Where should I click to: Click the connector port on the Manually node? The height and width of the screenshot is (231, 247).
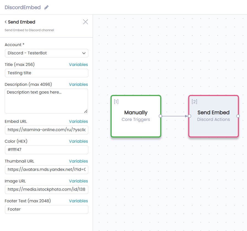161,116
